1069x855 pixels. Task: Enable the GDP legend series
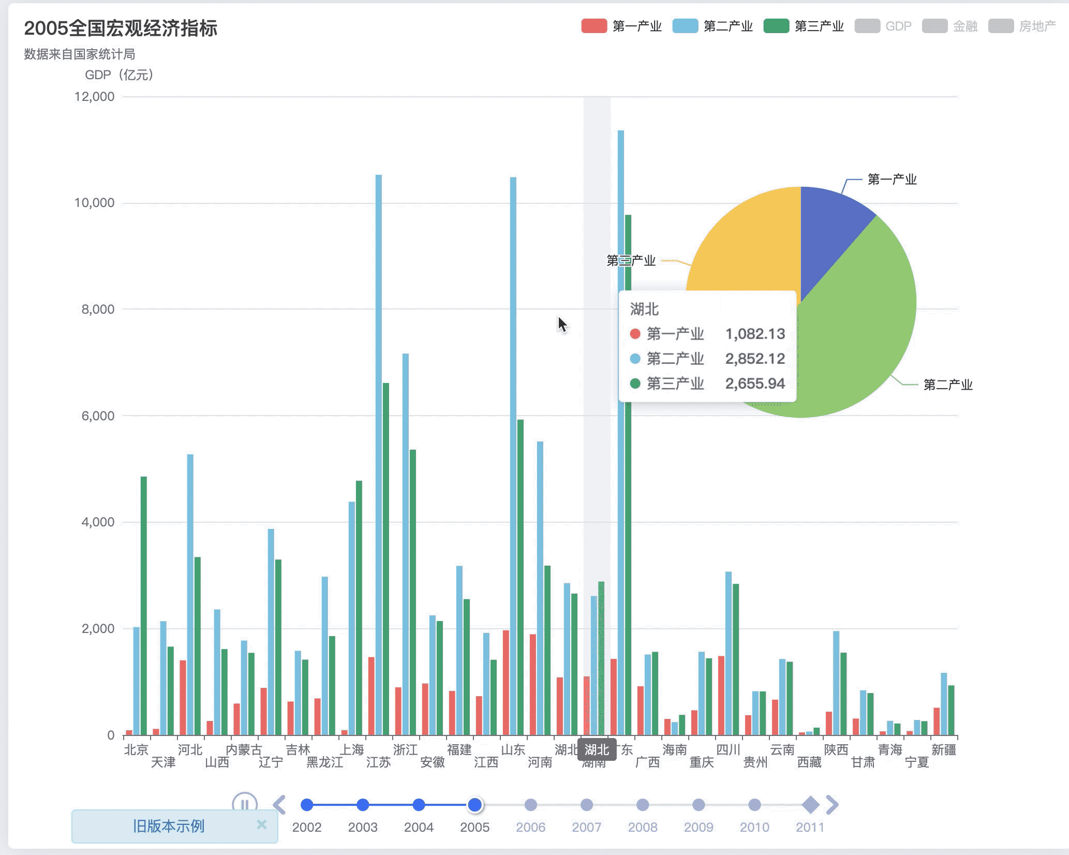point(883,26)
